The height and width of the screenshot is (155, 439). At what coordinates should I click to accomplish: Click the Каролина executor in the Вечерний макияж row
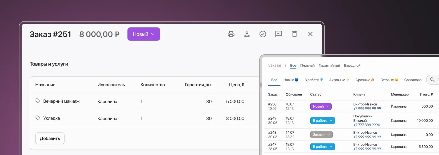coord(107,102)
